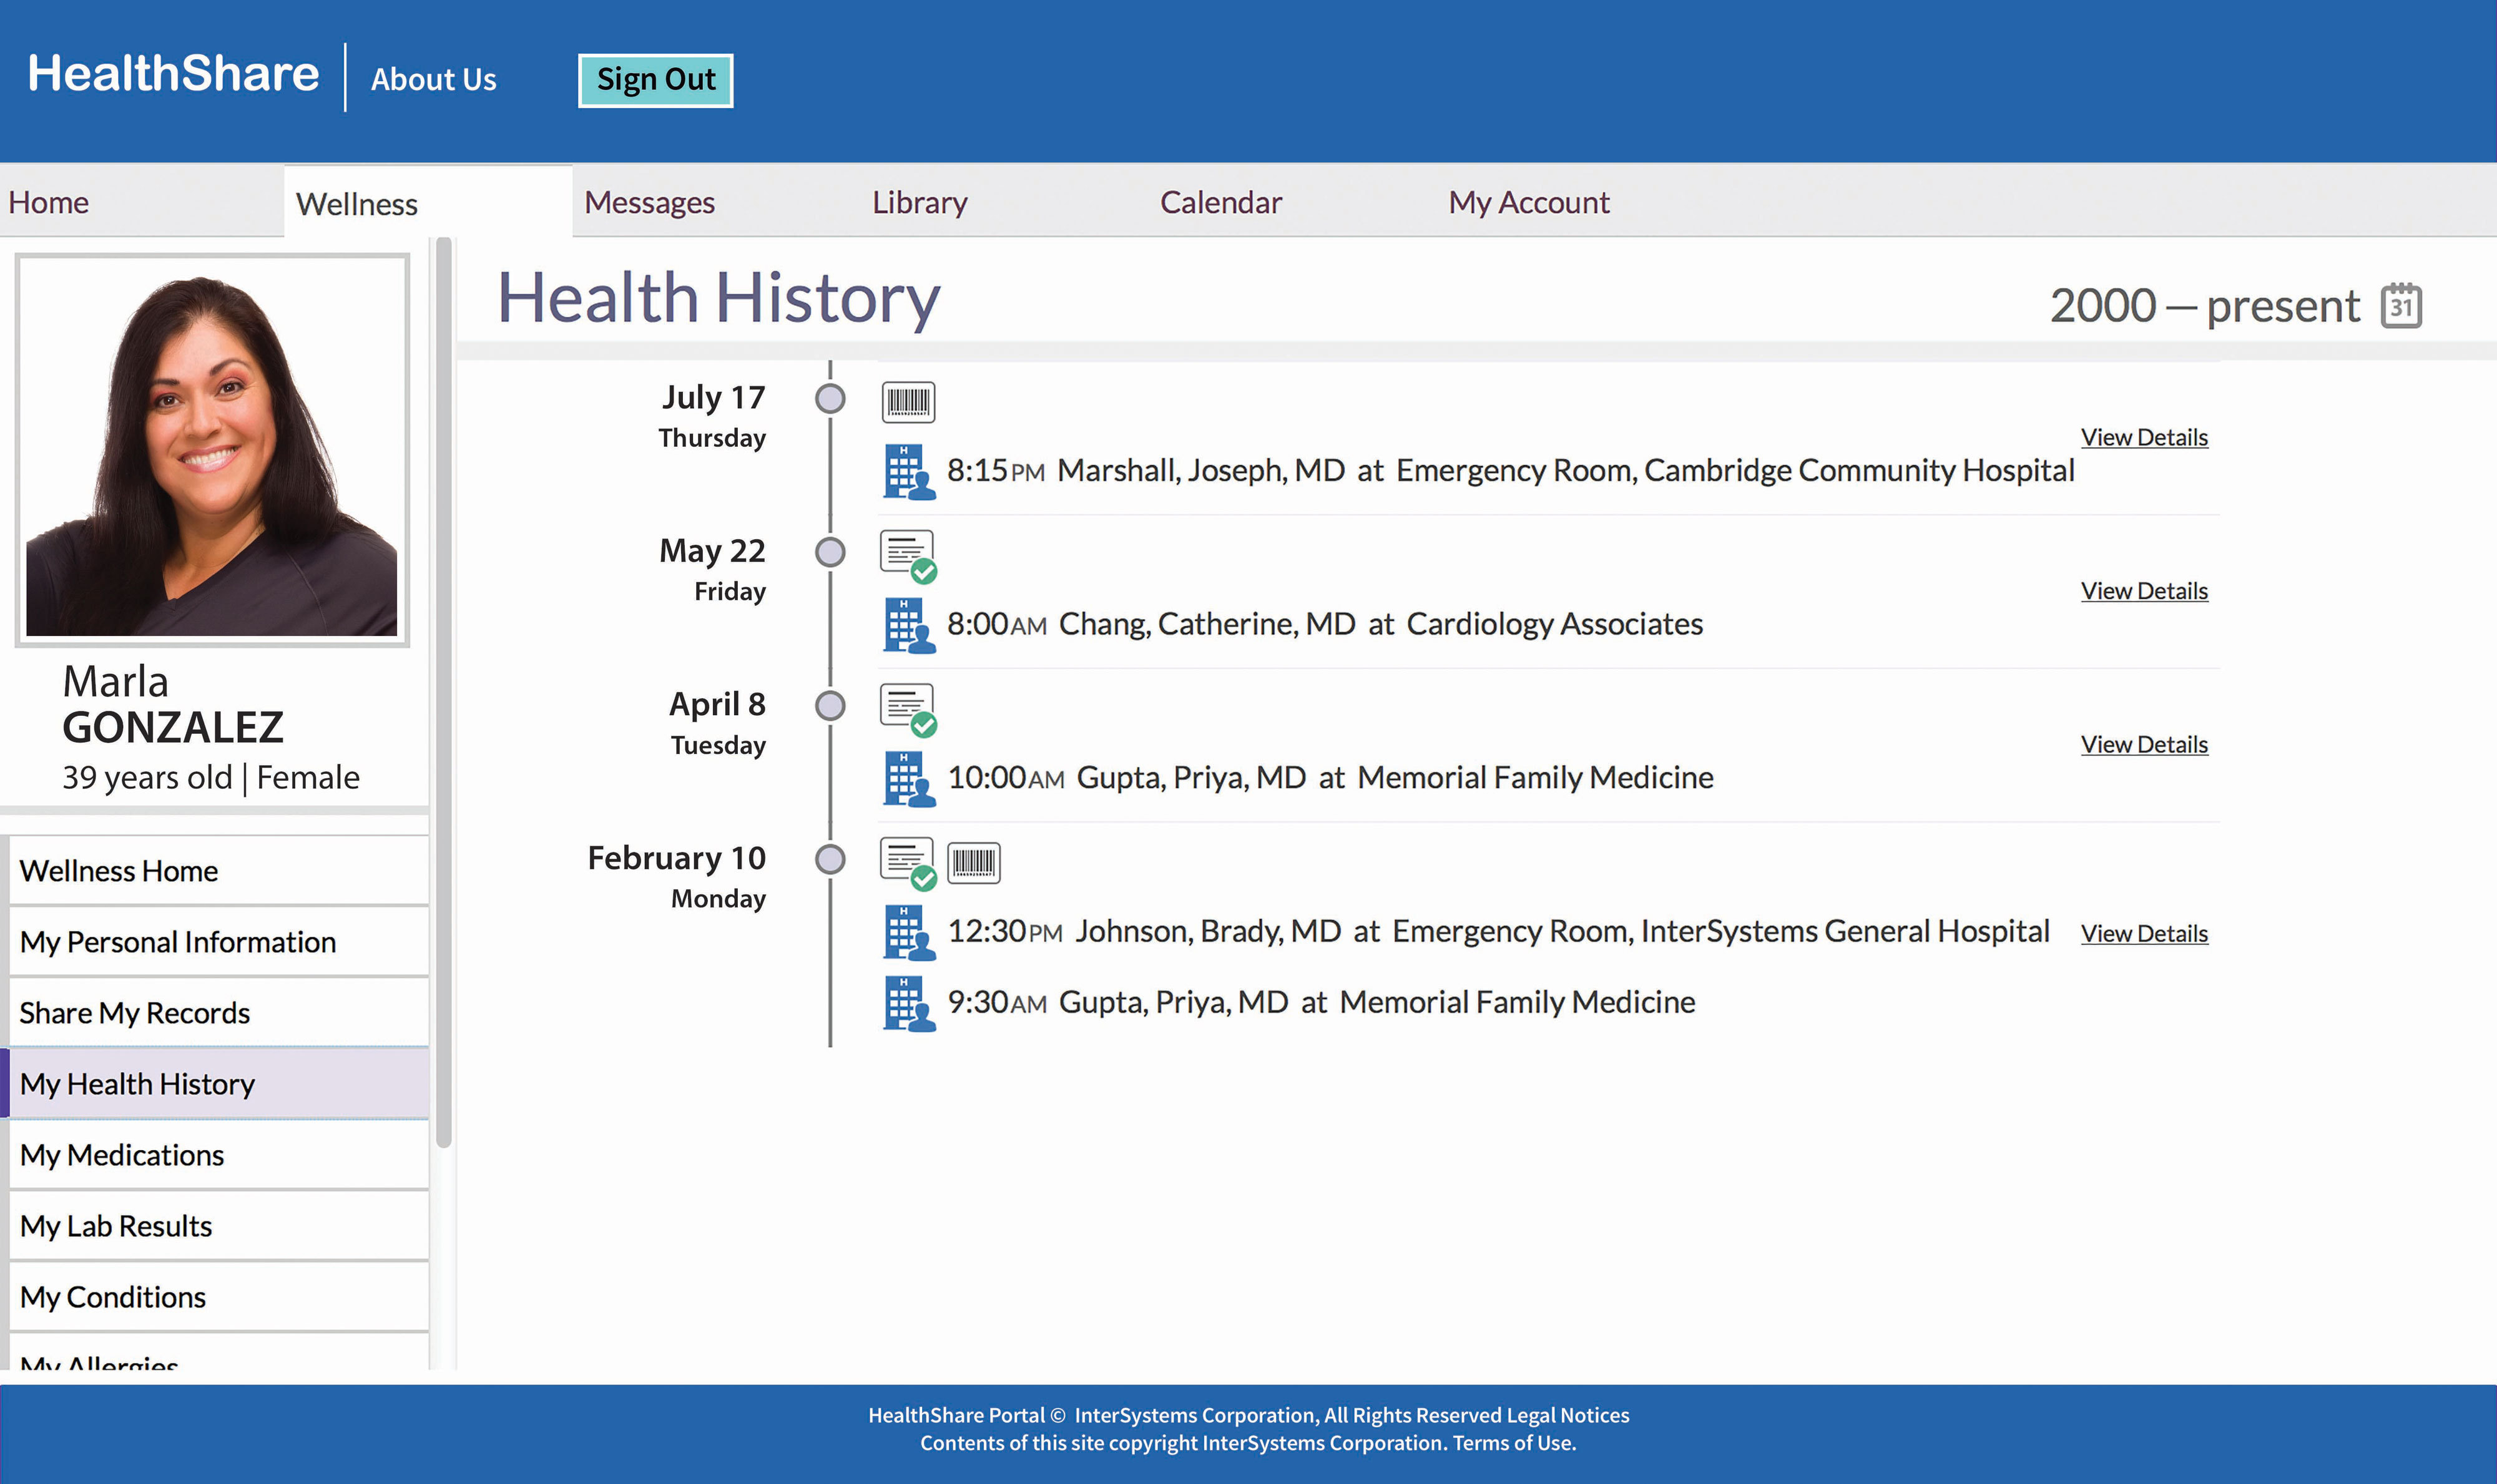Click the hospital icon beside Marshall, Joseph appointment

(x=908, y=470)
